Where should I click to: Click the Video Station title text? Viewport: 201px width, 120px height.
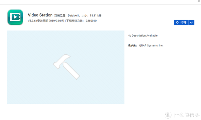(x=40, y=15)
